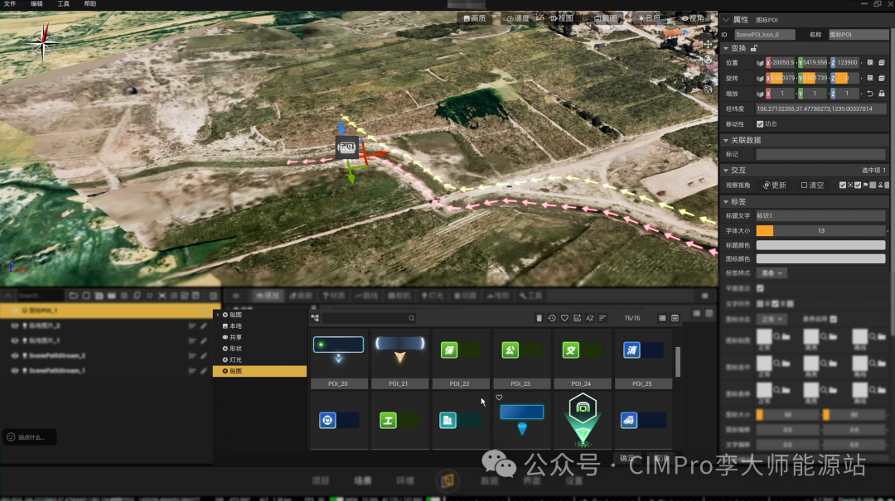The height and width of the screenshot is (501, 895).
Task: Collapse the 属性 properties panel chevron
Action: [x=726, y=19]
